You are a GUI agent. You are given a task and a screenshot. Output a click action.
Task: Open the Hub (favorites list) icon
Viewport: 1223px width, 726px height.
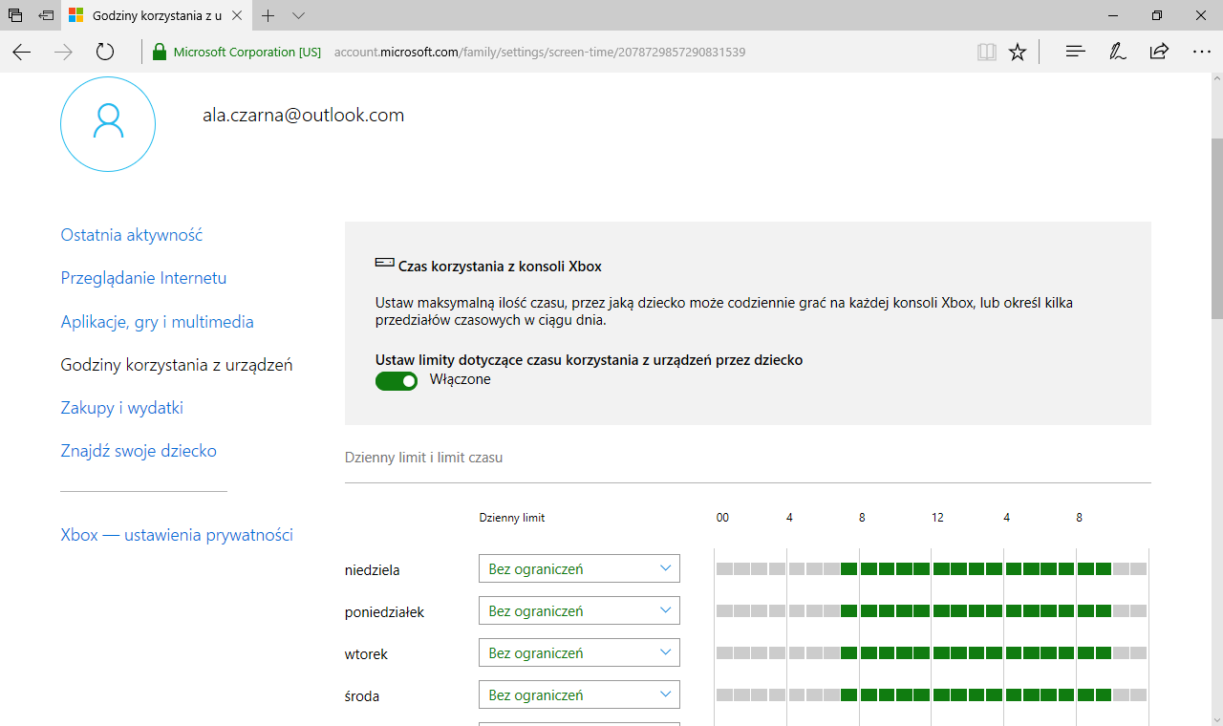click(x=1075, y=53)
